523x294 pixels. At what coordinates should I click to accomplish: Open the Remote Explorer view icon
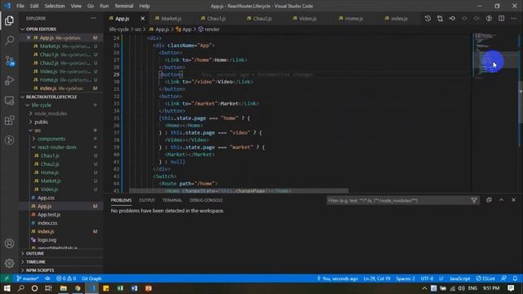pyautogui.click(x=9, y=100)
